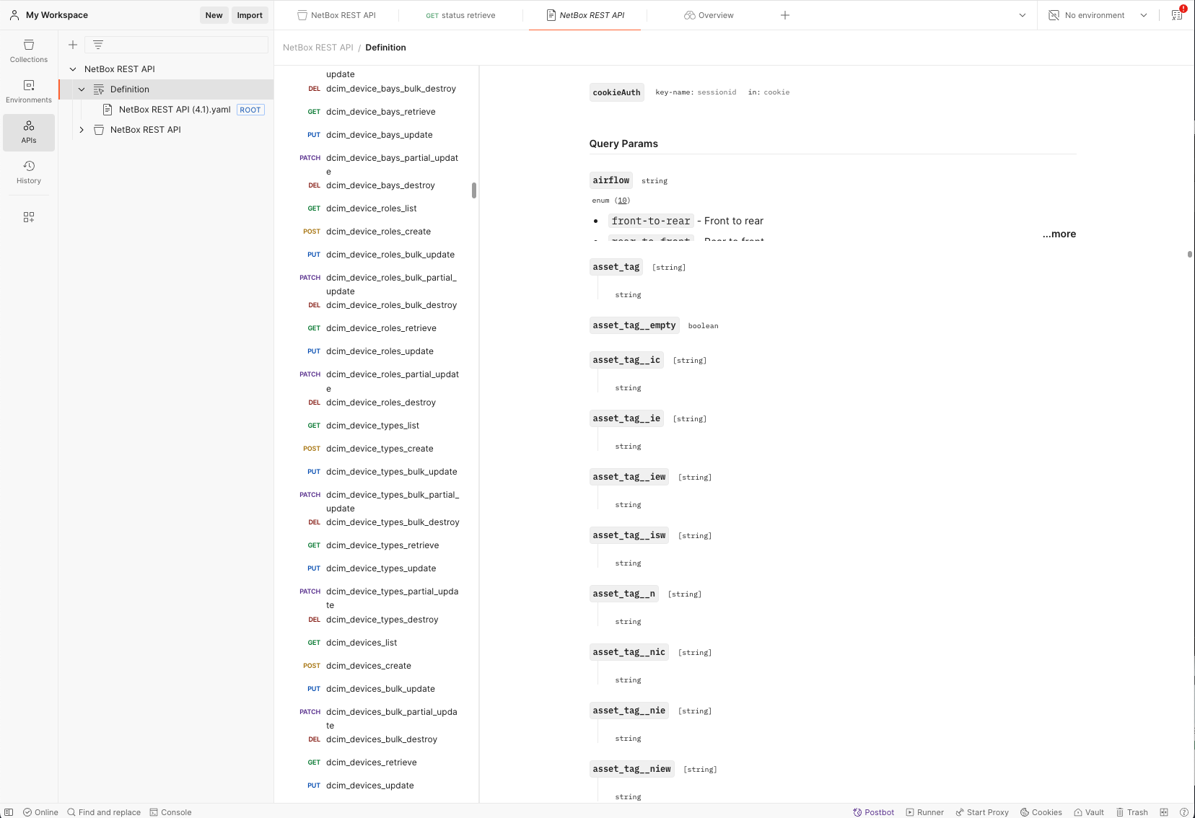Screen dimensions: 1195x818
Task: Click the plus icon to create new API
Action: 73,45
